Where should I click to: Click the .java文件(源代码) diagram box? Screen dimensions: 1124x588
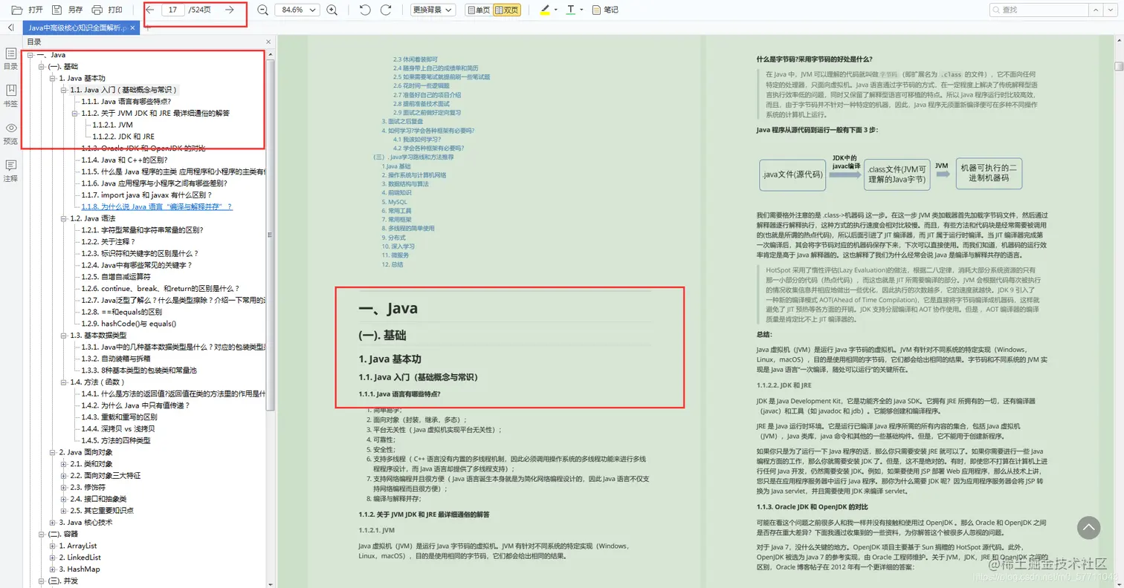(x=792, y=175)
